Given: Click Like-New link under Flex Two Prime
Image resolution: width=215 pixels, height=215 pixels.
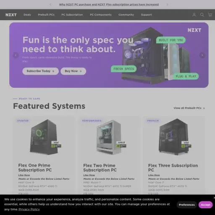Looking at the screenshot, I should (89, 175).
